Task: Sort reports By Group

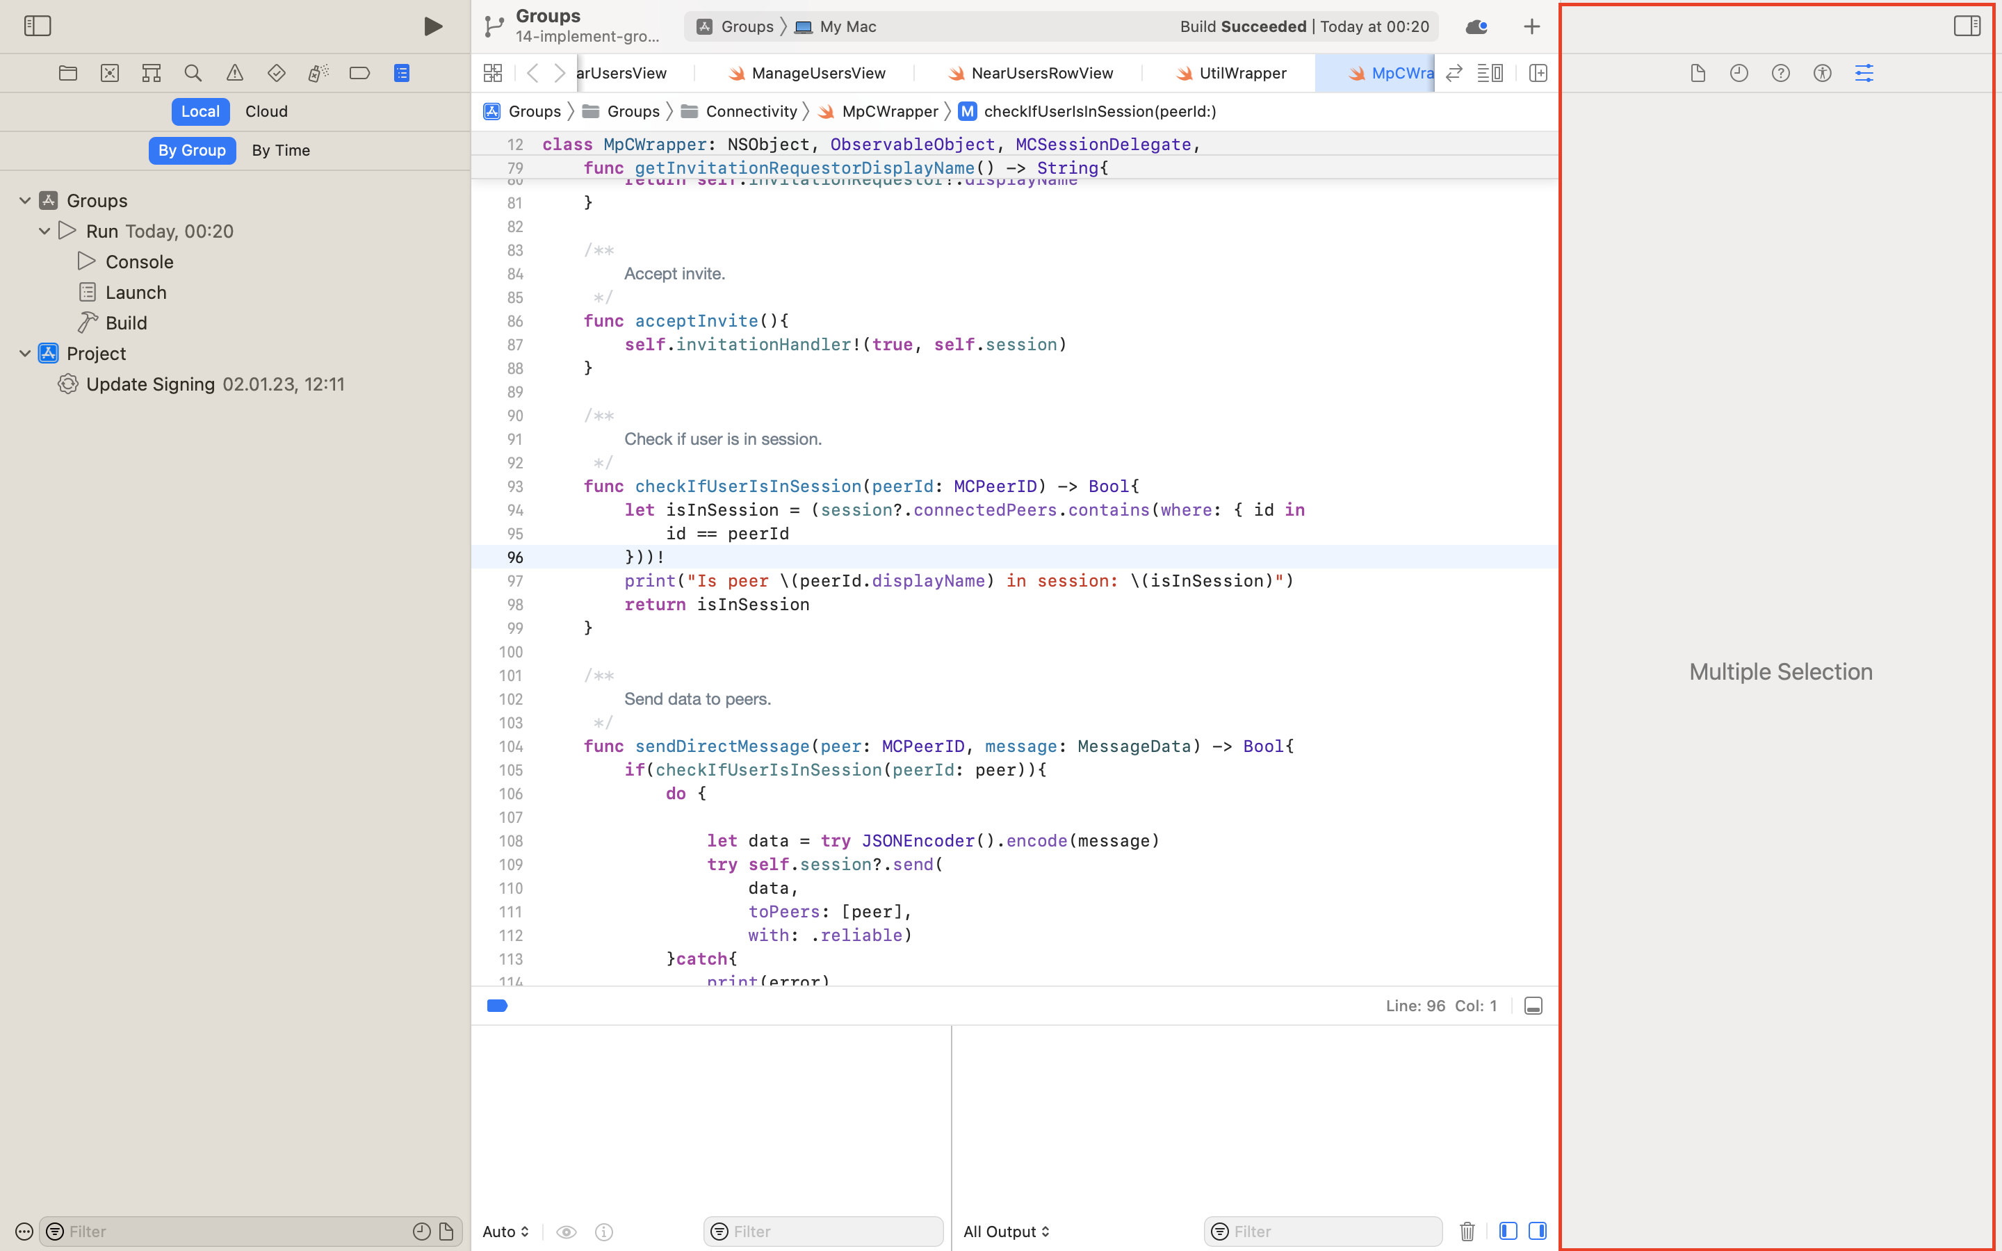Action: [x=192, y=149]
